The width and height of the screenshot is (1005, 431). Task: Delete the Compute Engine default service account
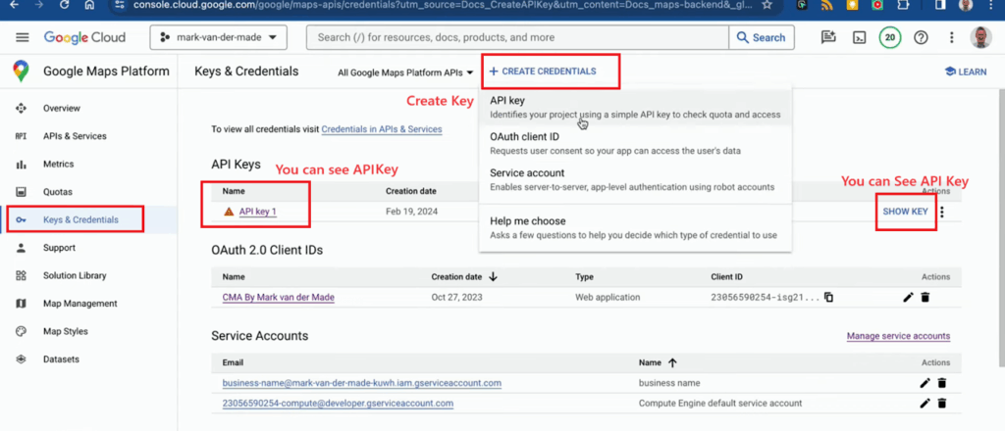[x=941, y=403]
